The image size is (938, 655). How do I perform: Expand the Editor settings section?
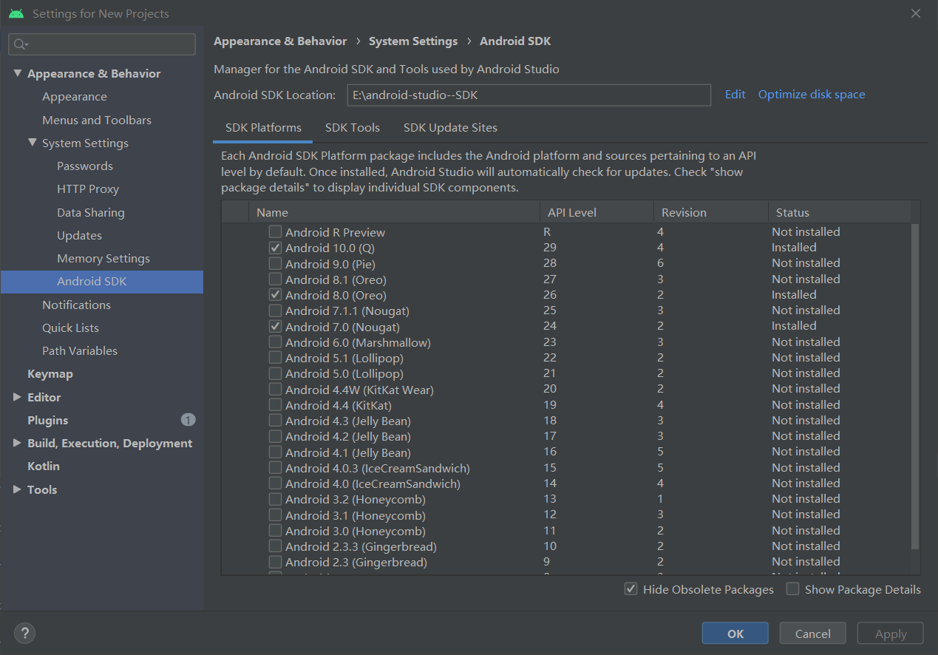coord(17,397)
